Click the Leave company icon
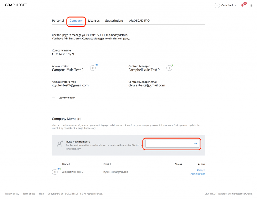 [54, 98]
